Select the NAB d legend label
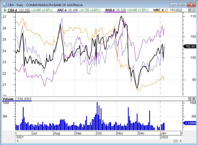The width and height of the screenshot is (198, 145). pos(110,10)
